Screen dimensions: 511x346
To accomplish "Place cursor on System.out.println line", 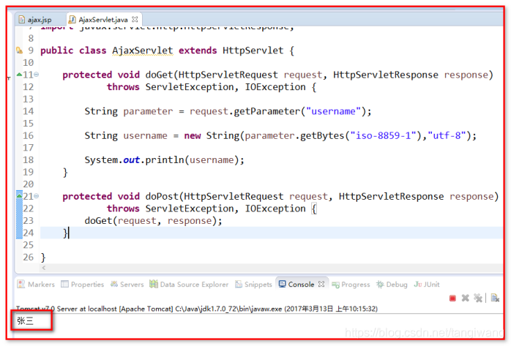I will (164, 159).
